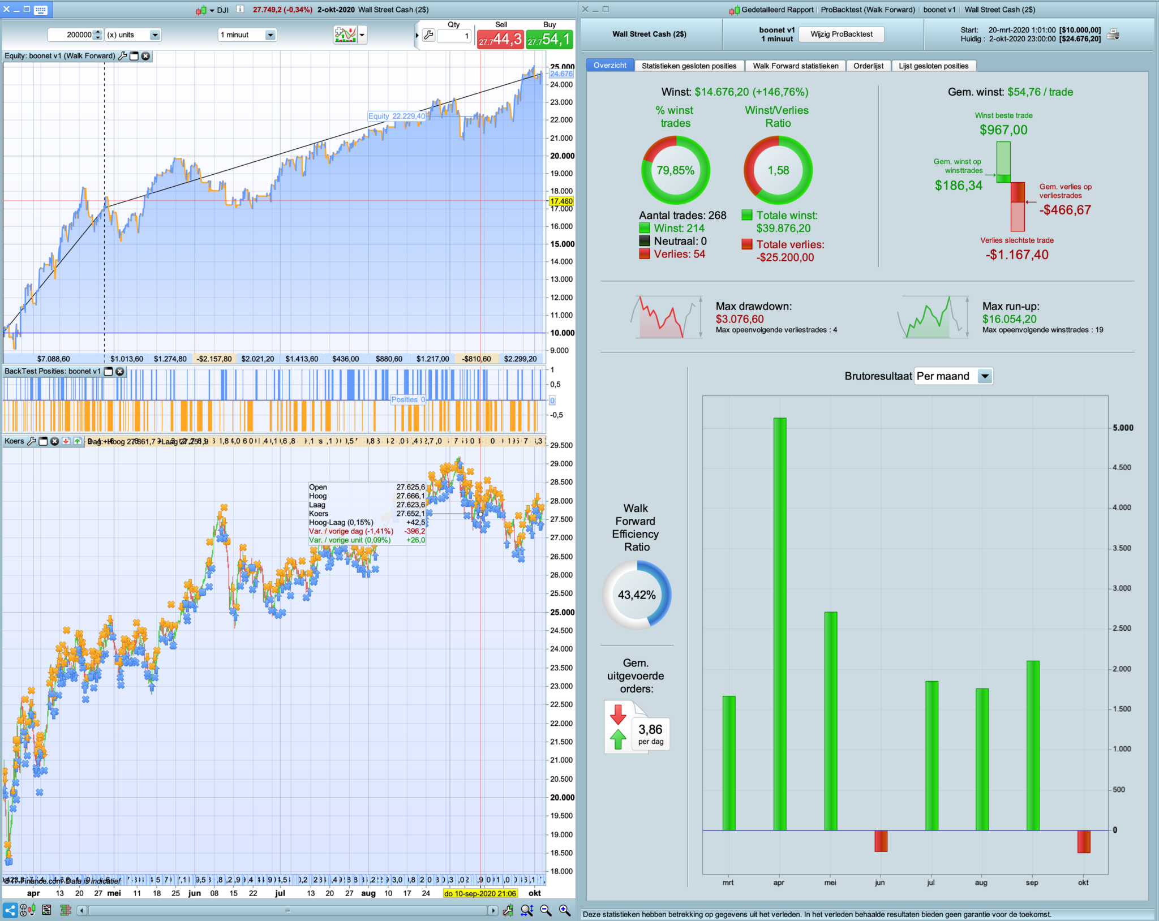Switch to the Walk Forward statistieken tab
Image resolution: width=1159 pixels, height=921 pixels.
point(795,66)
